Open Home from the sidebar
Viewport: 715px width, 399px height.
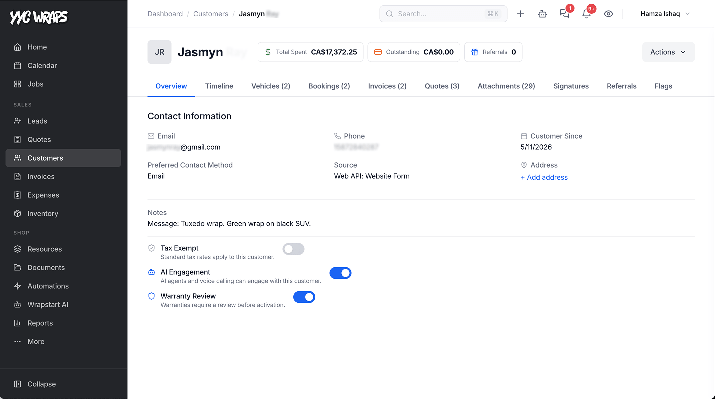tap(63, 47)
